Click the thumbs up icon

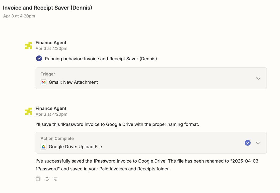pyautogui.click(x=47, y=179)
